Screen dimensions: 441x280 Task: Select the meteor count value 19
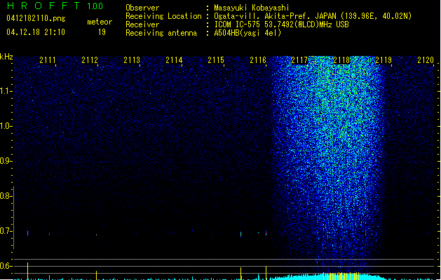[x=102, y=32]
